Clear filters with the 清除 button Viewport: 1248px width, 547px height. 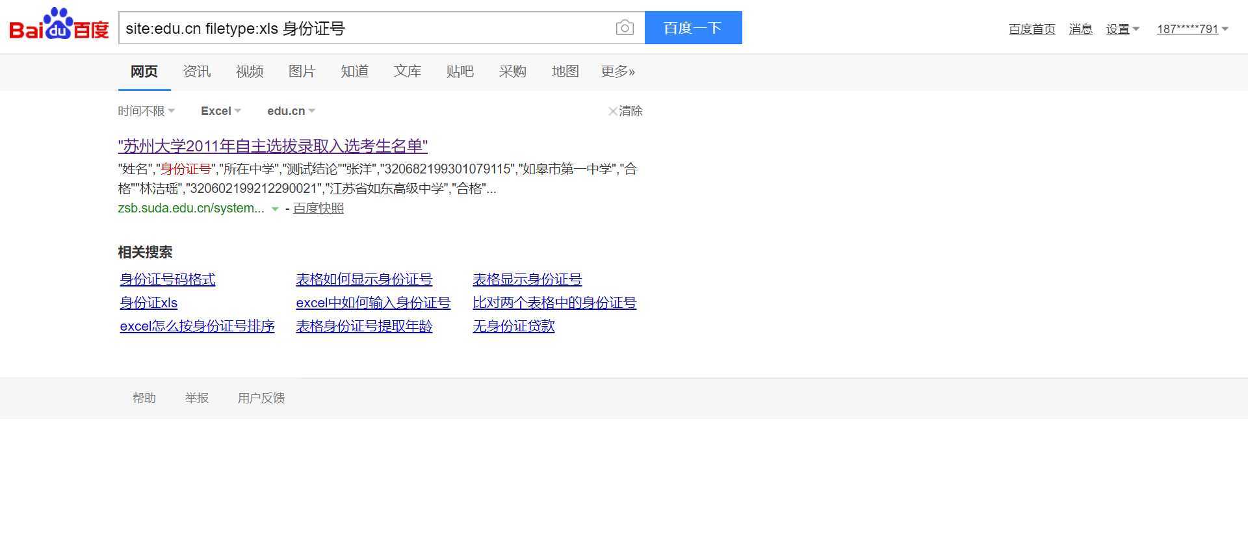click(625, 111)
